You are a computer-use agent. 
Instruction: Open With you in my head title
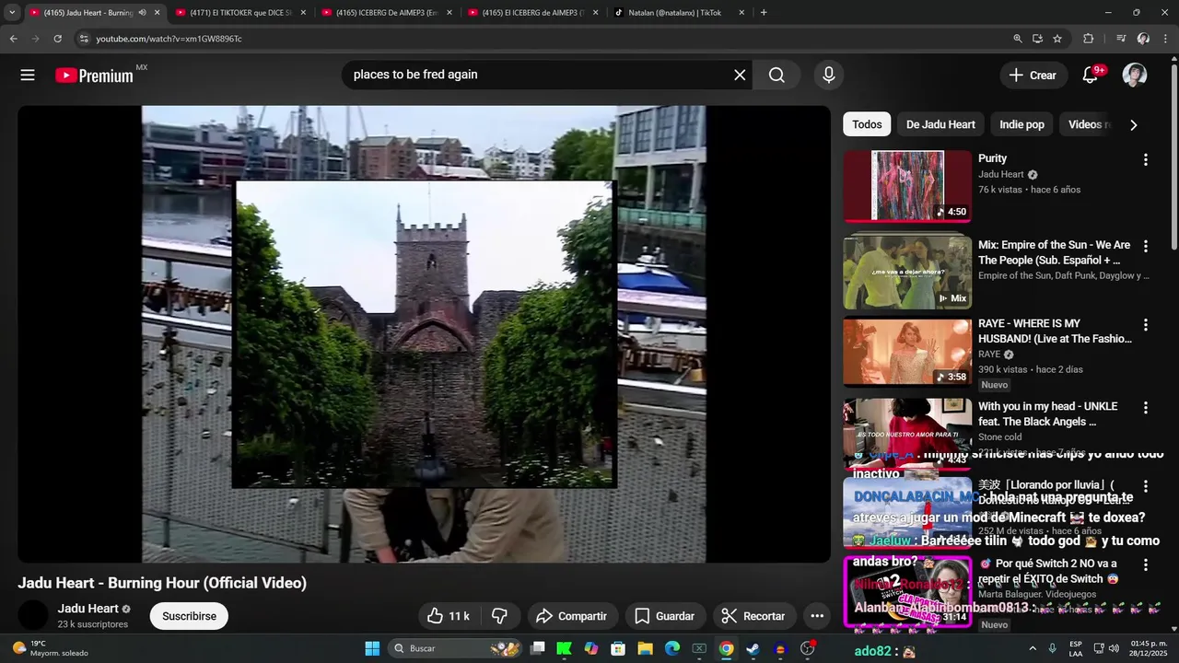click(x=1048, y=414)
